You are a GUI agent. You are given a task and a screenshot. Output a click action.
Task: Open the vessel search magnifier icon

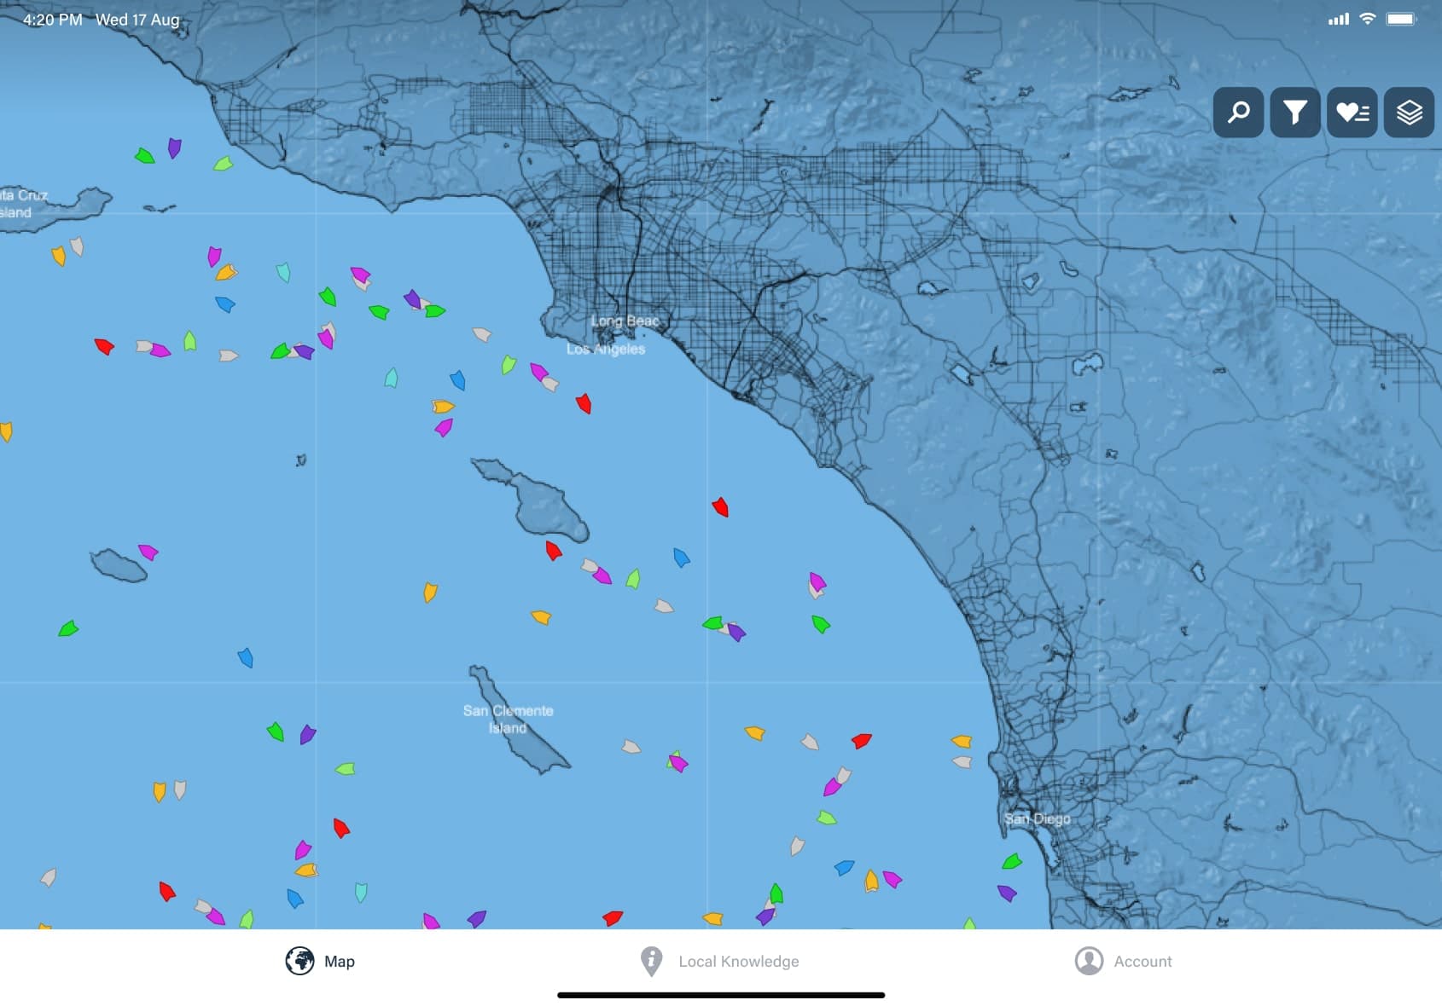click(1238, 113)
